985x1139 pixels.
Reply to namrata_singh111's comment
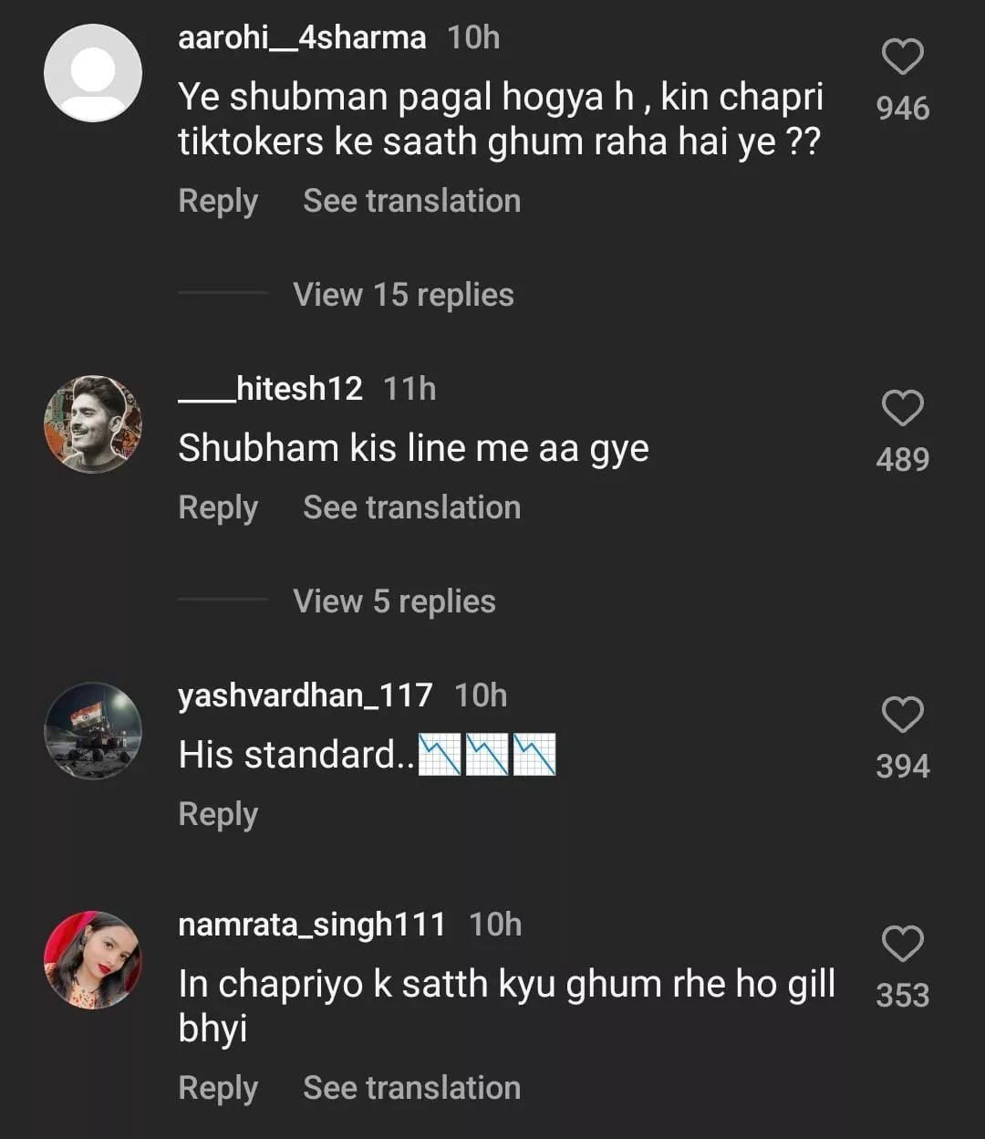218,1088
